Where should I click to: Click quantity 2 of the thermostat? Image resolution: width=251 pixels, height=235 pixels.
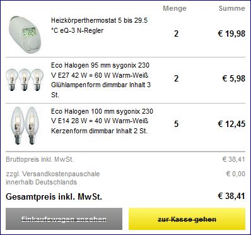[176, 33]
